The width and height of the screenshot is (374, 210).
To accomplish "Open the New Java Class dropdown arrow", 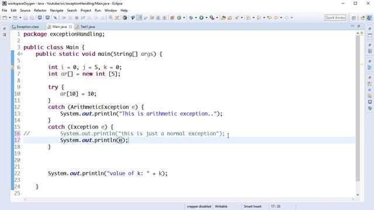I will pyautogui.click(x=184, y=17).
